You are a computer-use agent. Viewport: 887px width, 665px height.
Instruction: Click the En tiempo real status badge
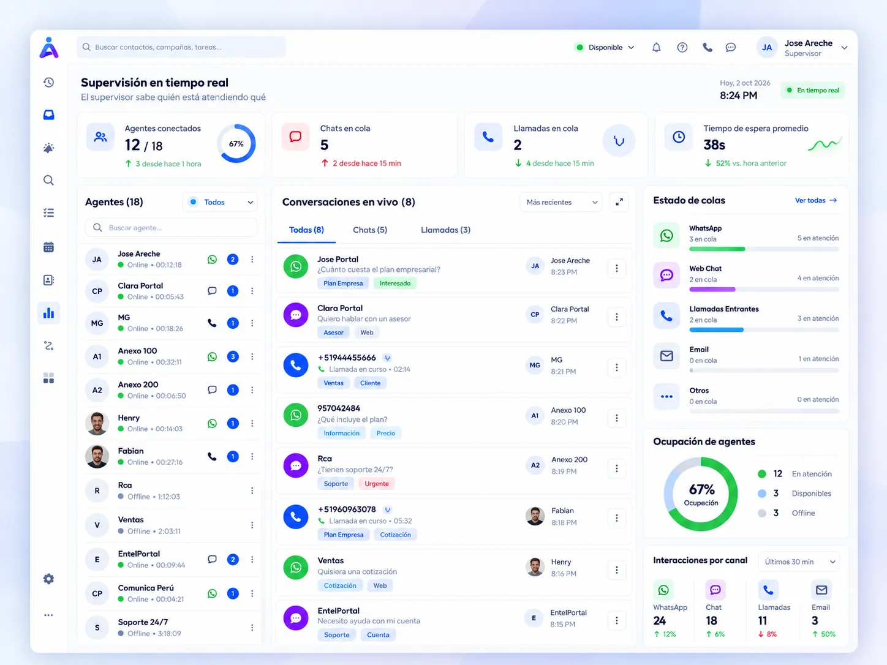[x=813, y=91]
